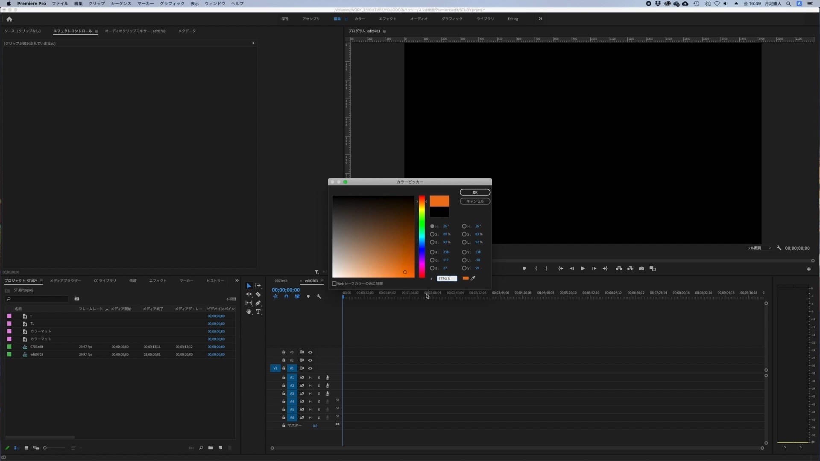This screenshot has width=820, height=461.
Task: Expand effect controls timeline arrow
Action: click(x=253, y=43)
